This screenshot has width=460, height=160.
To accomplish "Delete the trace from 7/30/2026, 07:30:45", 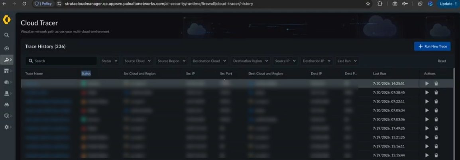I will 436,93.
